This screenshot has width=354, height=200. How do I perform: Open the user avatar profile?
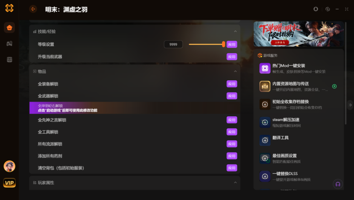tap(9, 166)
